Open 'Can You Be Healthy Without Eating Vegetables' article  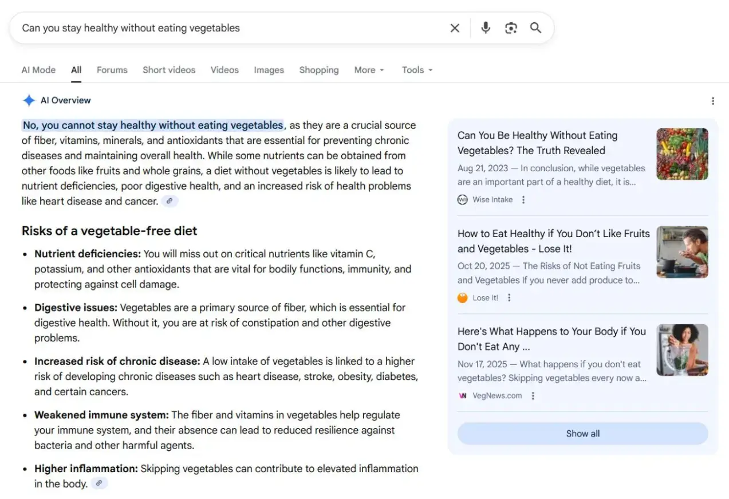coord(537,143)
